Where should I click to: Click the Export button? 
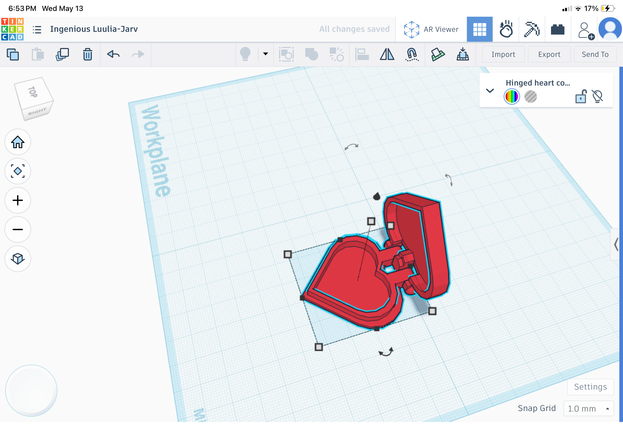tap(549, 55)
